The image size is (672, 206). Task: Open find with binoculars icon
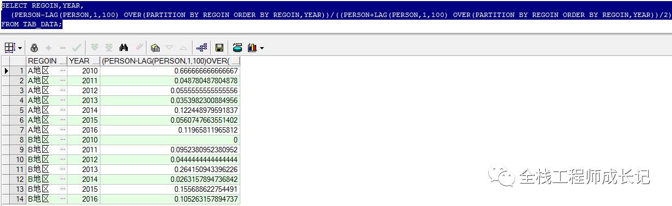click(x=124, y=48)
